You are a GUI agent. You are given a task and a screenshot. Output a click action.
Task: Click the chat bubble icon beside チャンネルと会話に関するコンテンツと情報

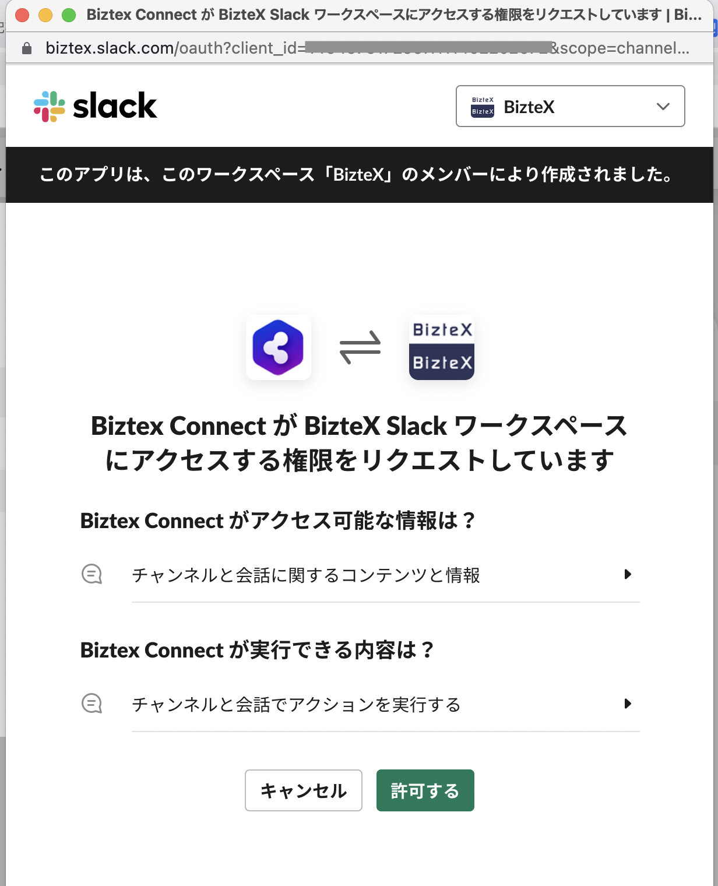coord(91,574)
